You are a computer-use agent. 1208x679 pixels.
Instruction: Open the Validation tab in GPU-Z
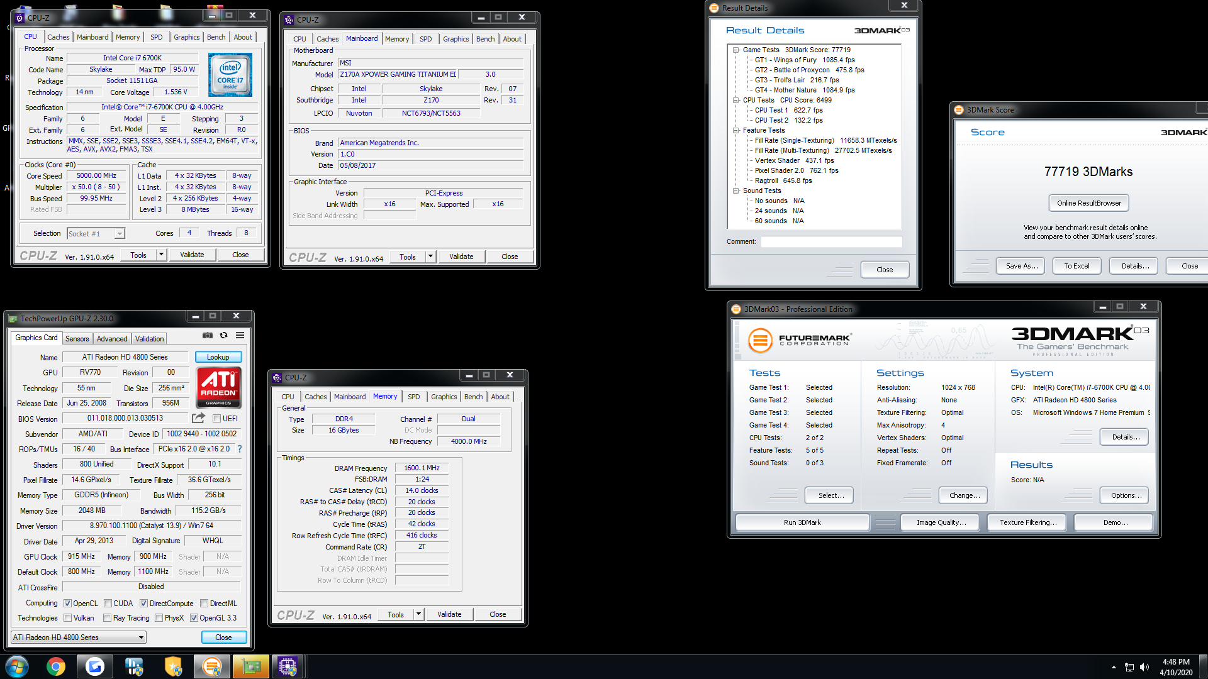tap(149, 338)
